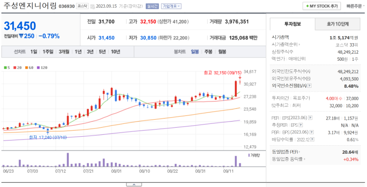The image size is (367, 187).
Task: Click the 거래량 3,976,351 value
Action: (236, 22)
